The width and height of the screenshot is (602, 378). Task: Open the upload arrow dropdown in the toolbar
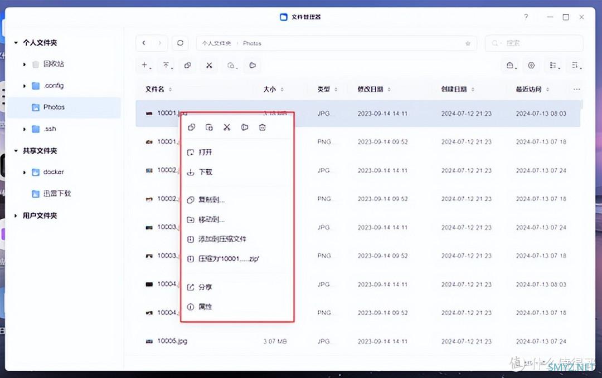167,65
